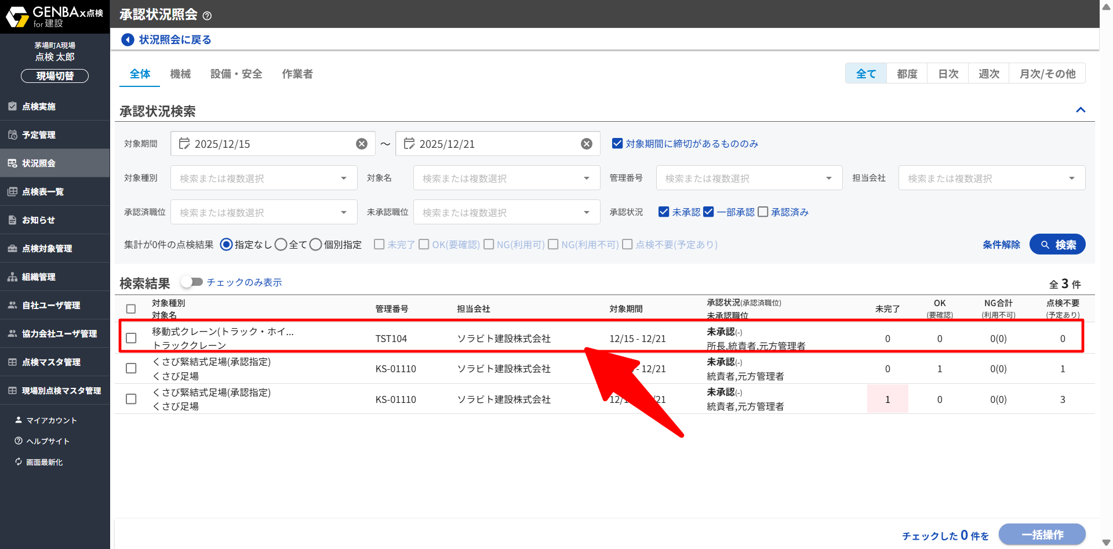Image resolution: width=1113 pixels, height=549 pixels.
Task: Clear the start date 2025/12/15 field
Action: (362, 144)
